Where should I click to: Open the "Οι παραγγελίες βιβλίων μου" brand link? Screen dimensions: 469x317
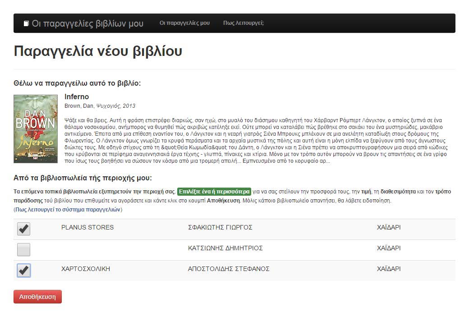(x=87, y=23)
